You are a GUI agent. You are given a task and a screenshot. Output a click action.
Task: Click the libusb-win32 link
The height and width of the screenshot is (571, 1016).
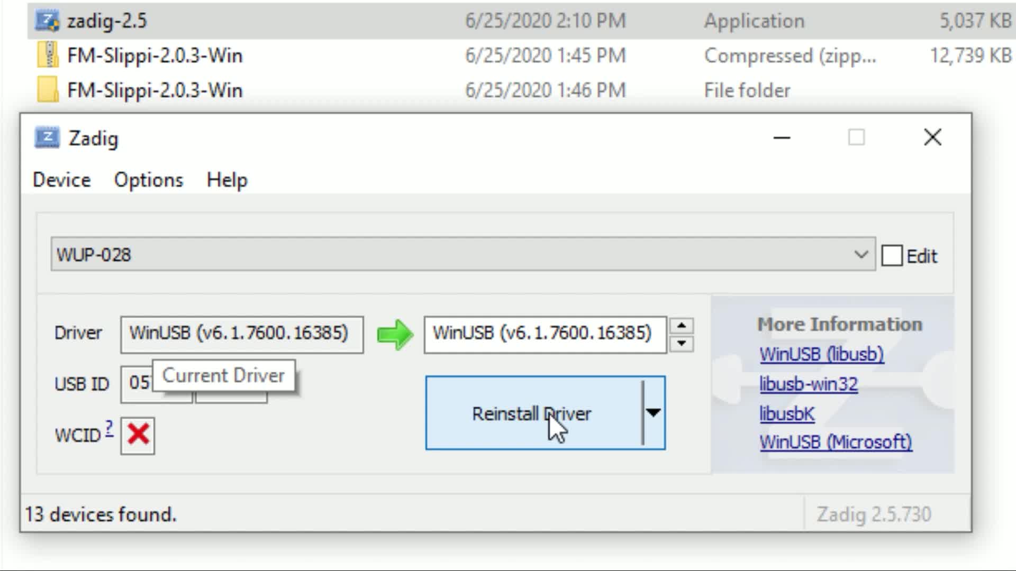tap(808, 384)
